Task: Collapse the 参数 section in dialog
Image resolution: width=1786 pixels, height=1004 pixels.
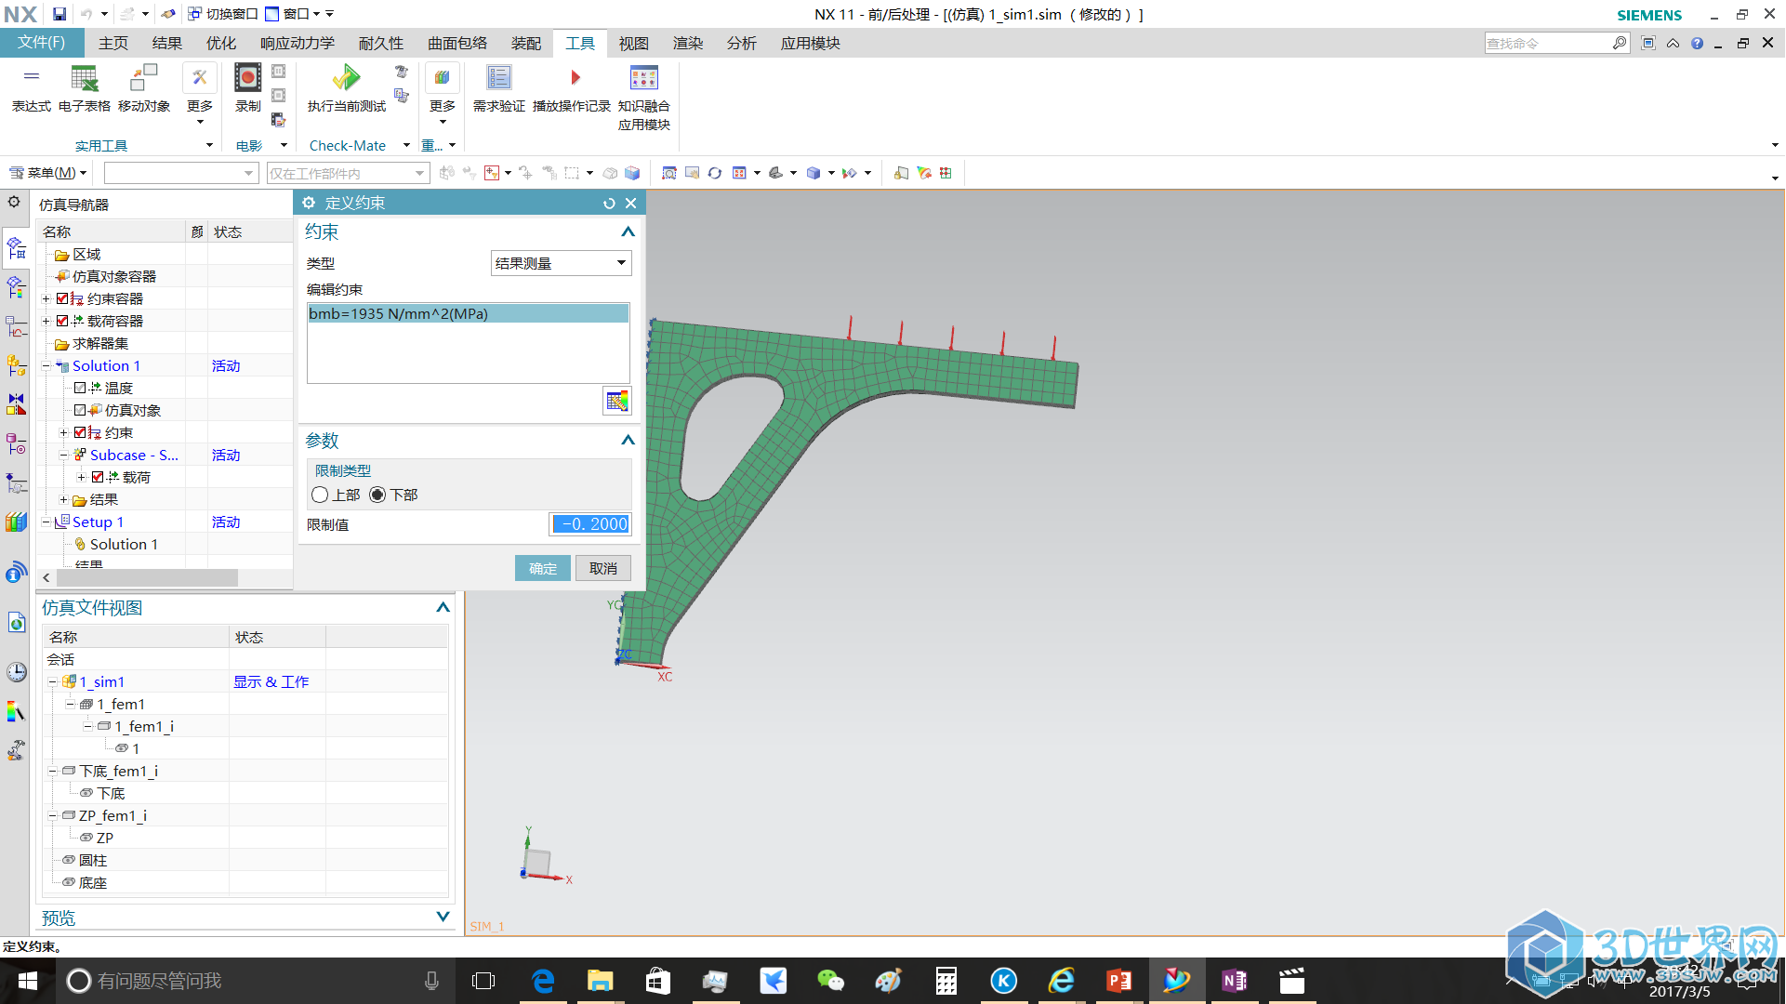Action: (x=628, y=440)
